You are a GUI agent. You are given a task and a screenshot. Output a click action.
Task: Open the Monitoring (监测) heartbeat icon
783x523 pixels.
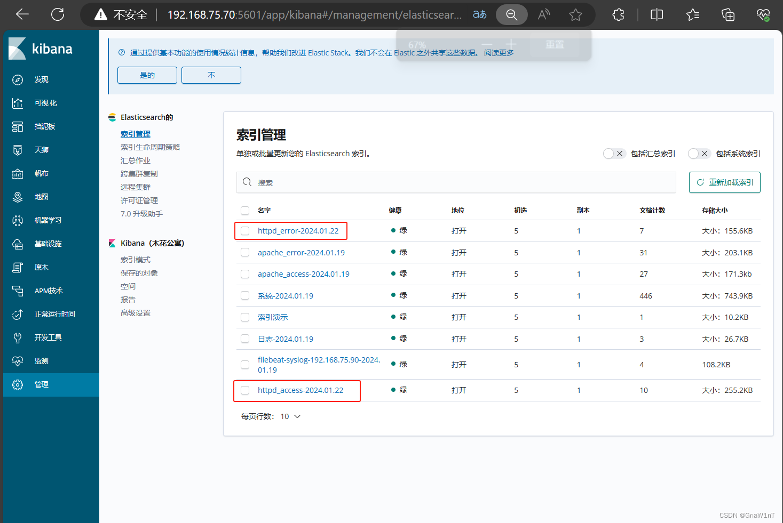pyautogui.click(x=18, y=361)
